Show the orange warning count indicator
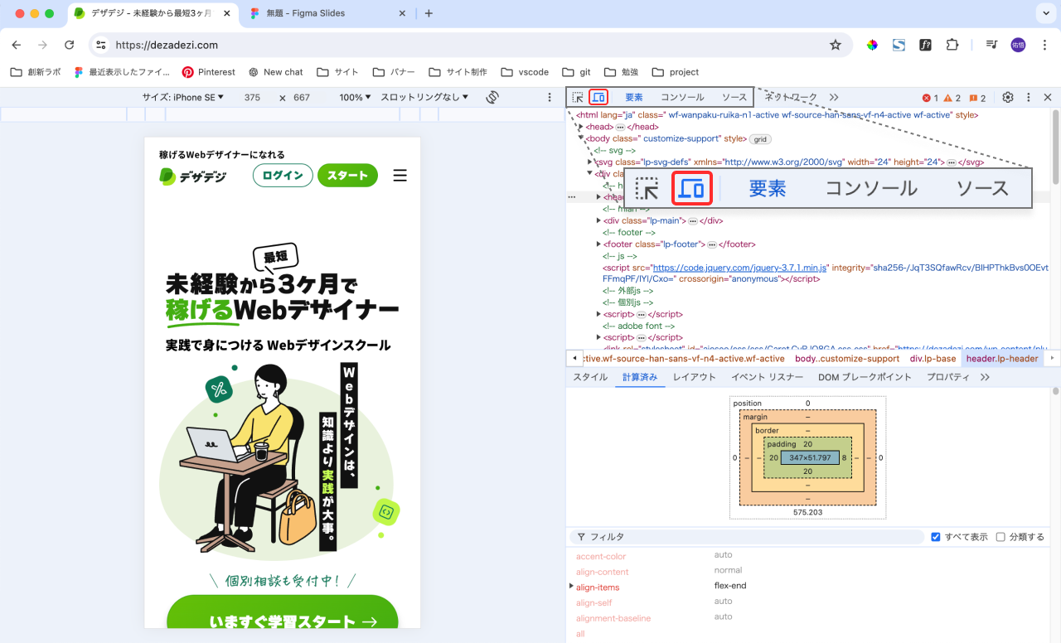Viewport: 1061px width, 643px height. (952, 98)
